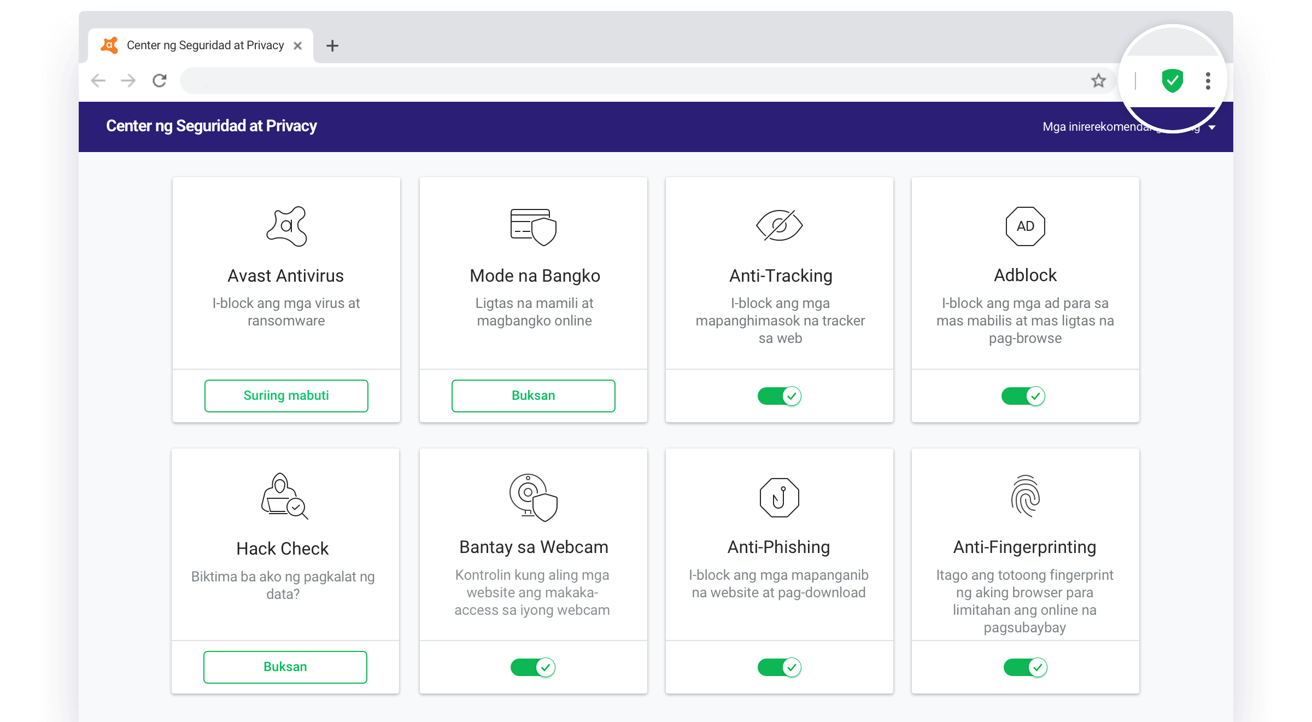
Task: Select Center ng Seguridad at Privacy tab
Action: point(204,45)
